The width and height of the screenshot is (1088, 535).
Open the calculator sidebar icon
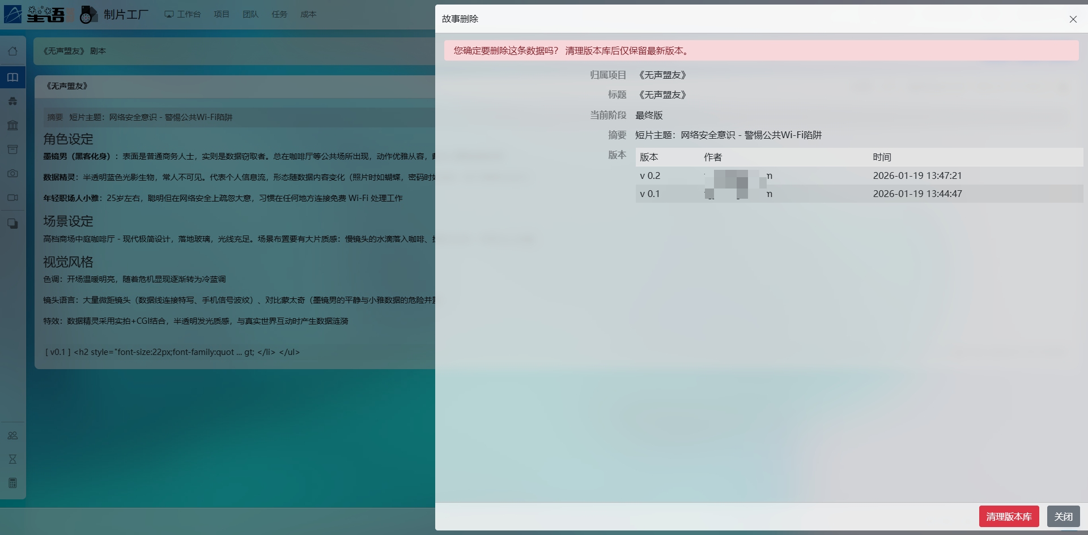click(12, 483)
